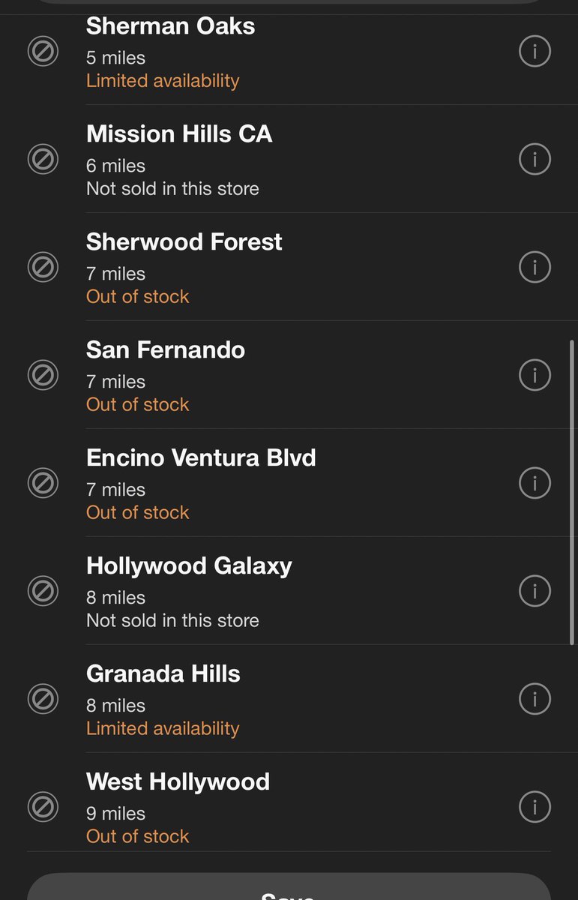This screenshot has width=578, height=900.
Task: Open Encino Ventura Blvd info icon
Action: click(535, 483)
